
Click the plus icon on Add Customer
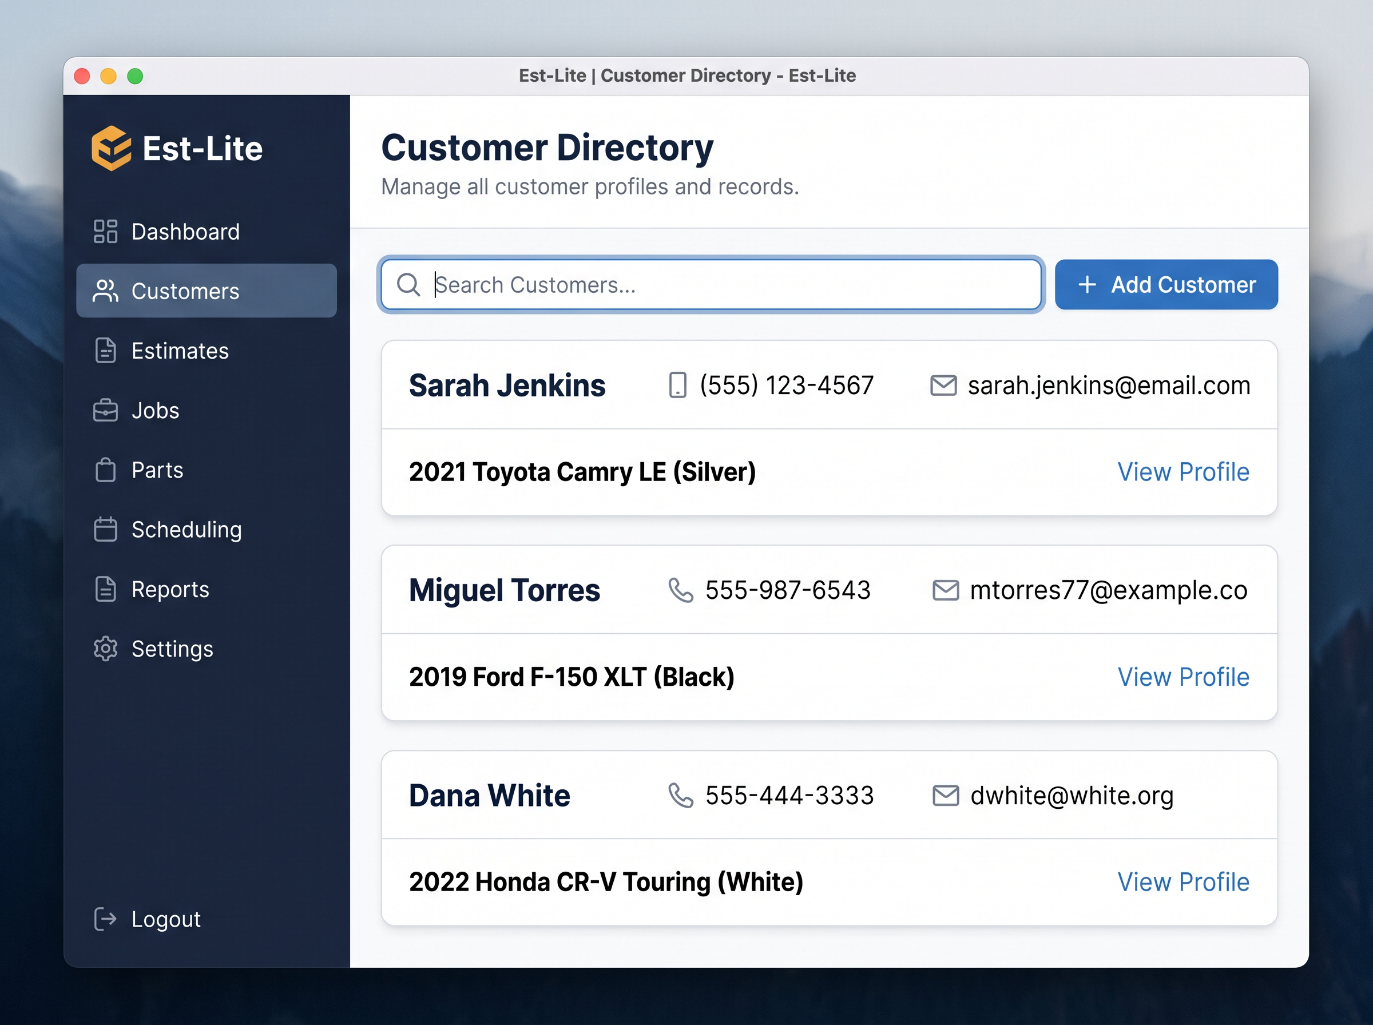(x=1087, y=285)
